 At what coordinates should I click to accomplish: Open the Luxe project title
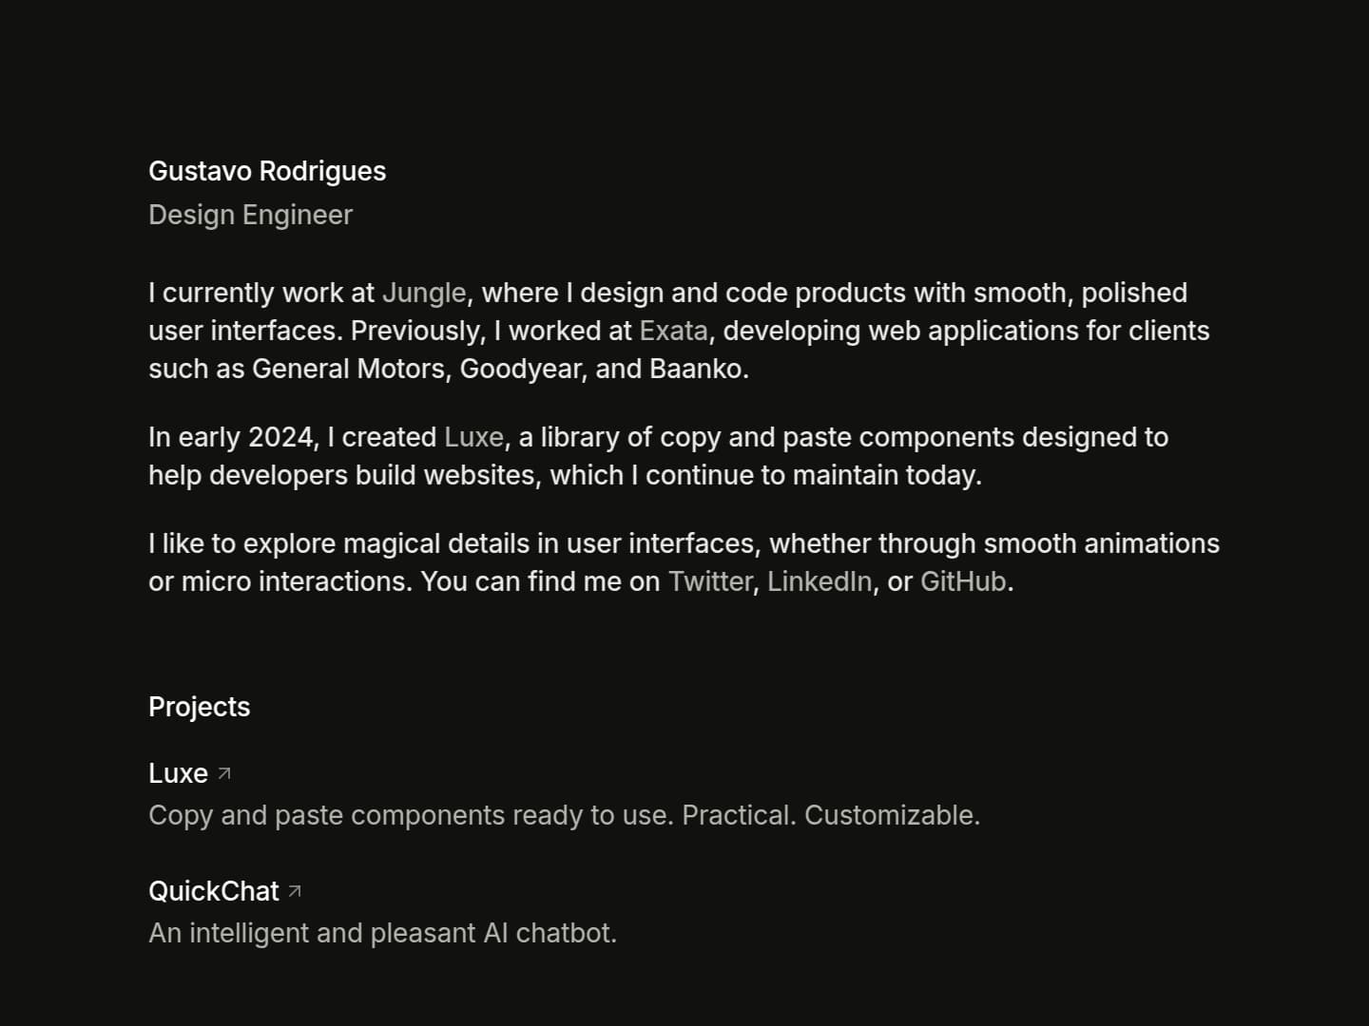(x=178, y=773)
